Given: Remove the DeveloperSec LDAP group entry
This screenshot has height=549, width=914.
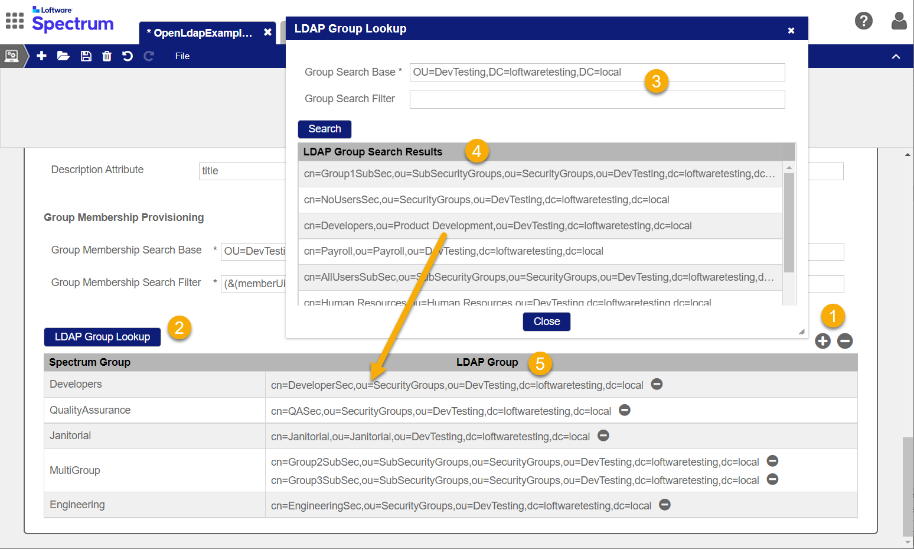Looking at the screenshot, I should pyautogui.click(x=657, y=384).
